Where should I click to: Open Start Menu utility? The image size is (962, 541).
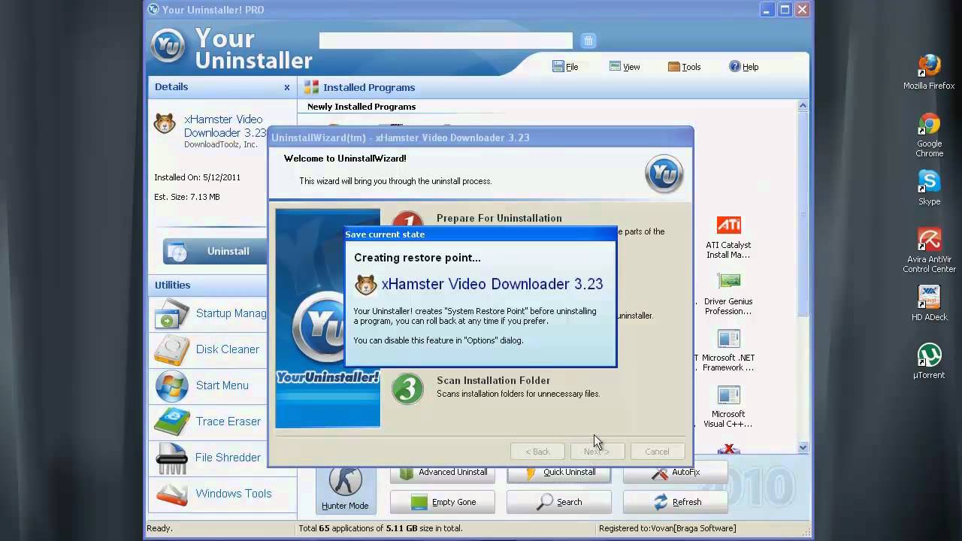click(210, 385)
